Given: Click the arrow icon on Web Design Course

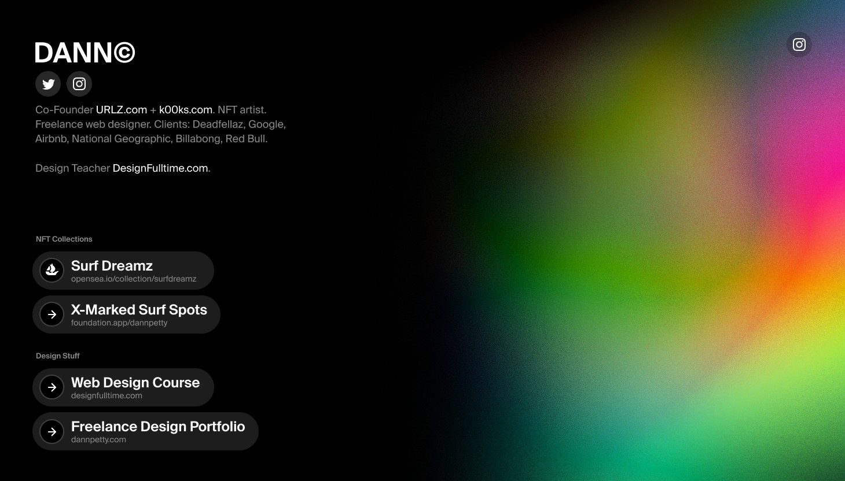Looking at the screenshot, I should coord(52,387).
